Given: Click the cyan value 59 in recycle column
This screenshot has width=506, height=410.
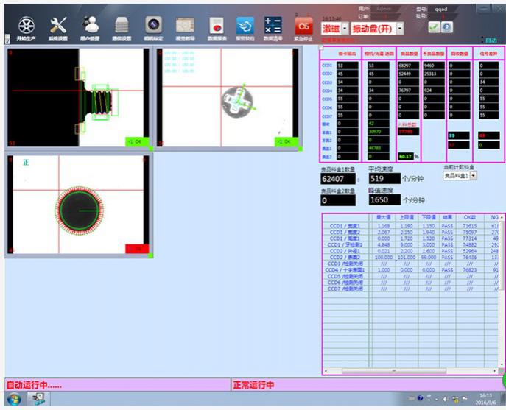Looking at the screenshot, I should pyautogui.click(x=459, y=135).
